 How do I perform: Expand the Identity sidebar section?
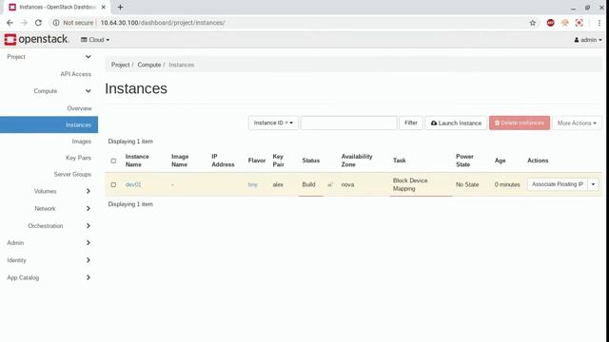[88, 260]
